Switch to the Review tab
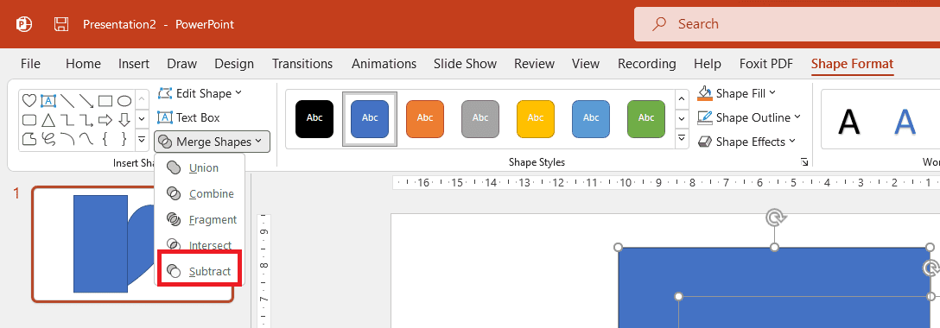Screen dimensions: 940x328 [534, 64]
